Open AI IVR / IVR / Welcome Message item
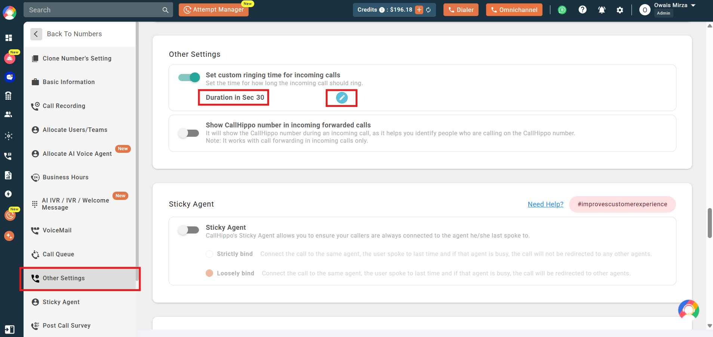This screenshot has width=713, height=337. click(79, 204)
